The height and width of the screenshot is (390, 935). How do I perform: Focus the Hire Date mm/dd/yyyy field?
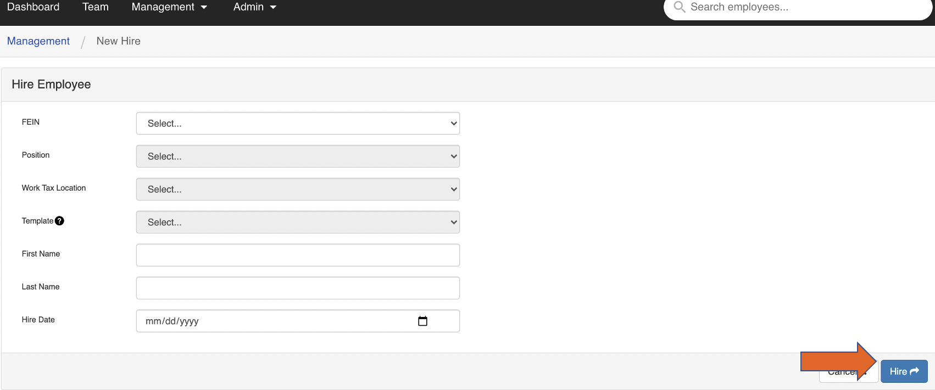(x=275, y=321)
